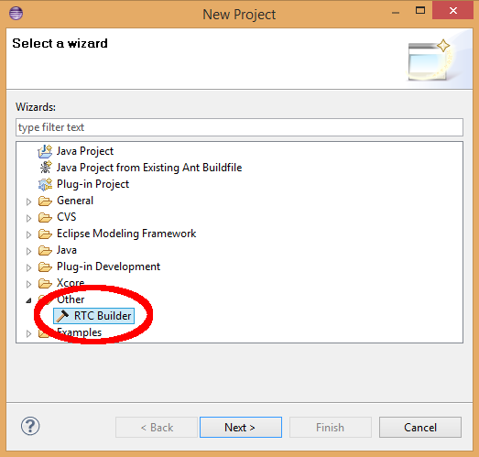Click the General folder icon

pyautogui.click(x=45, y=201)
